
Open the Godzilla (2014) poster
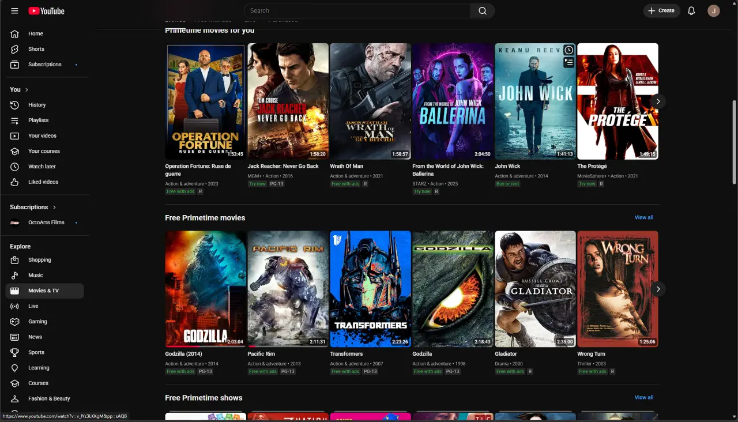(x=205, y=289)
